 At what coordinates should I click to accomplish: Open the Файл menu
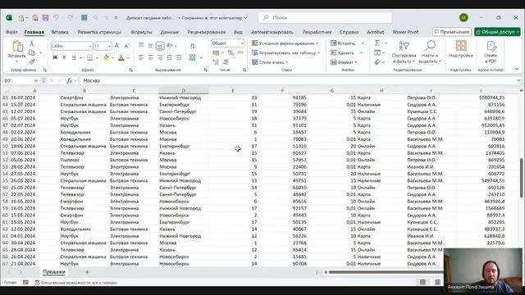coord(11,32)
